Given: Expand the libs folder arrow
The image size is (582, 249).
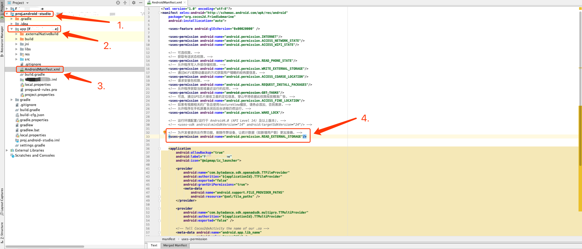Looking at the screenshot, I should pos(17,49).
